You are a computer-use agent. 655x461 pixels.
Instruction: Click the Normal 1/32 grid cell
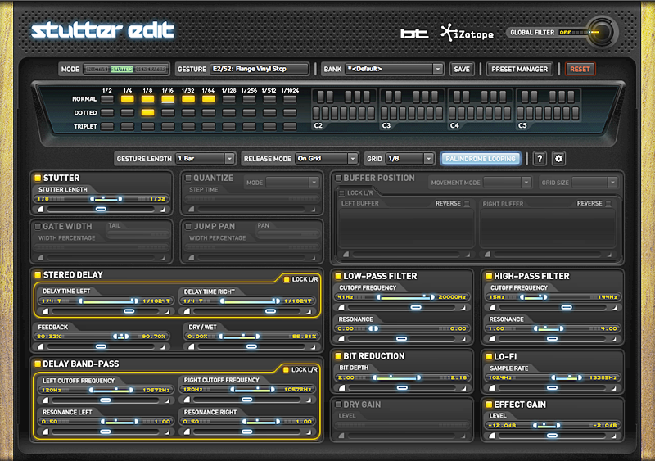(x=188, y=99)
